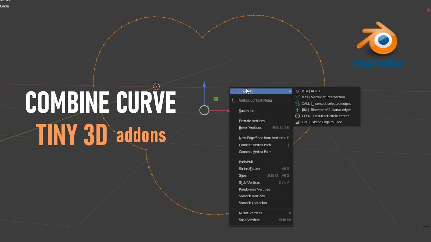Choose New Edge/Face from Vertices
This screenshot has width=431, height=242.
pos(261,138)
